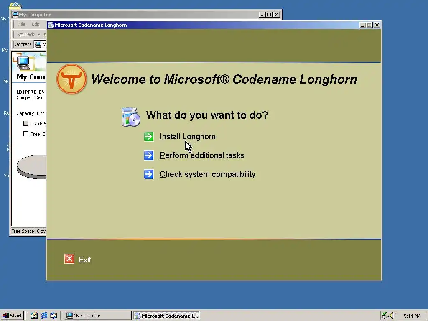Image resolution: width=428 pixels, height=321 pixels.
Task: Maximize the My Computer window
Action: coord(269,15)
